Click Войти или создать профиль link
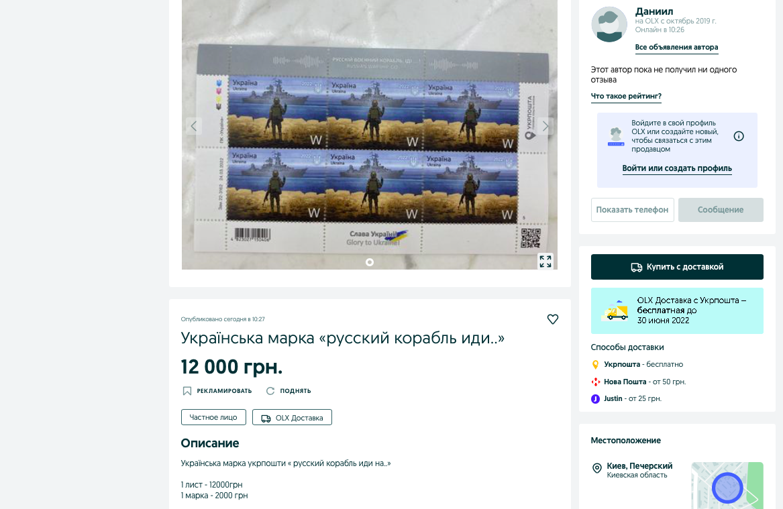 [x=677, y=169]
